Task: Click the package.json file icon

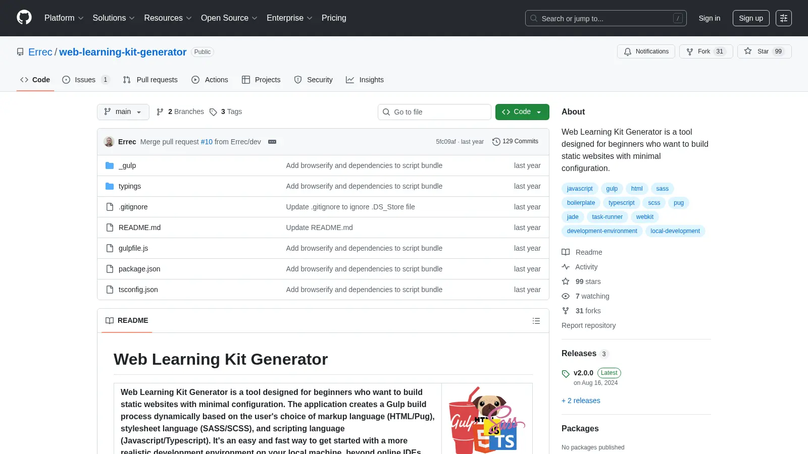Action: [x=110, y=269]
